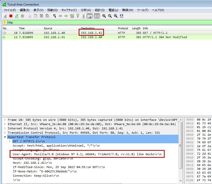Viewport: 212px width, 184px height.
Task: Open the 分析(A) menu
Action: coord(86,10)
